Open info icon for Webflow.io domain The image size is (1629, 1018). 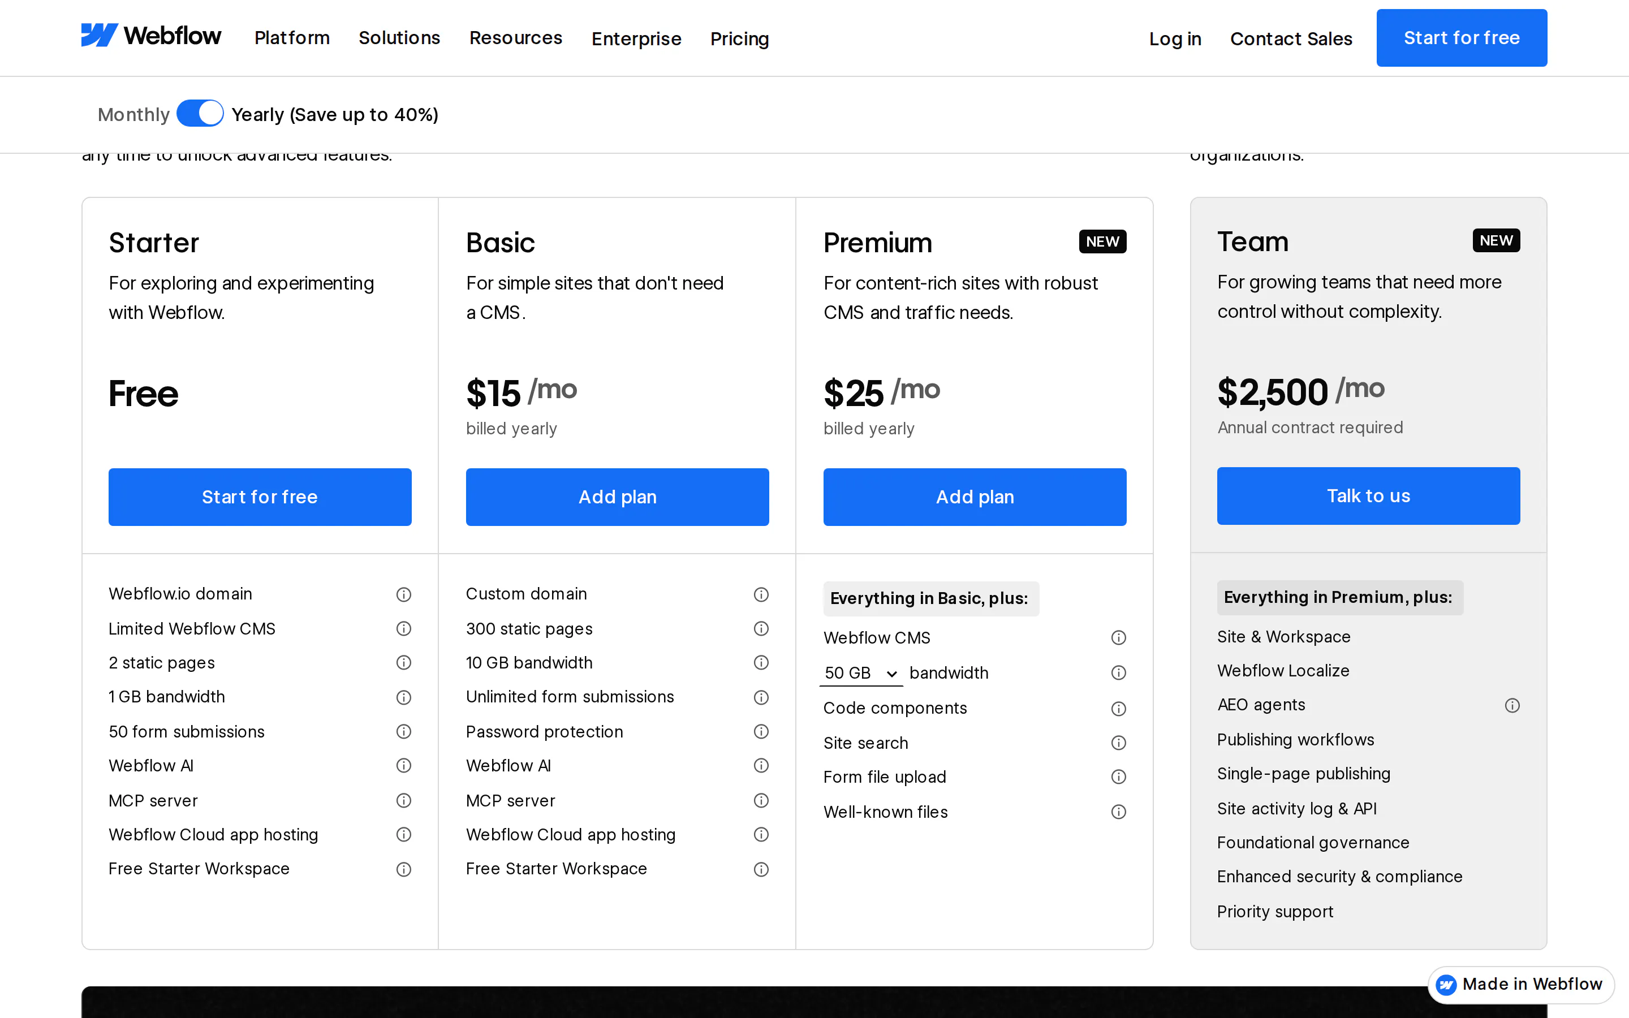(x=404, y=594)
